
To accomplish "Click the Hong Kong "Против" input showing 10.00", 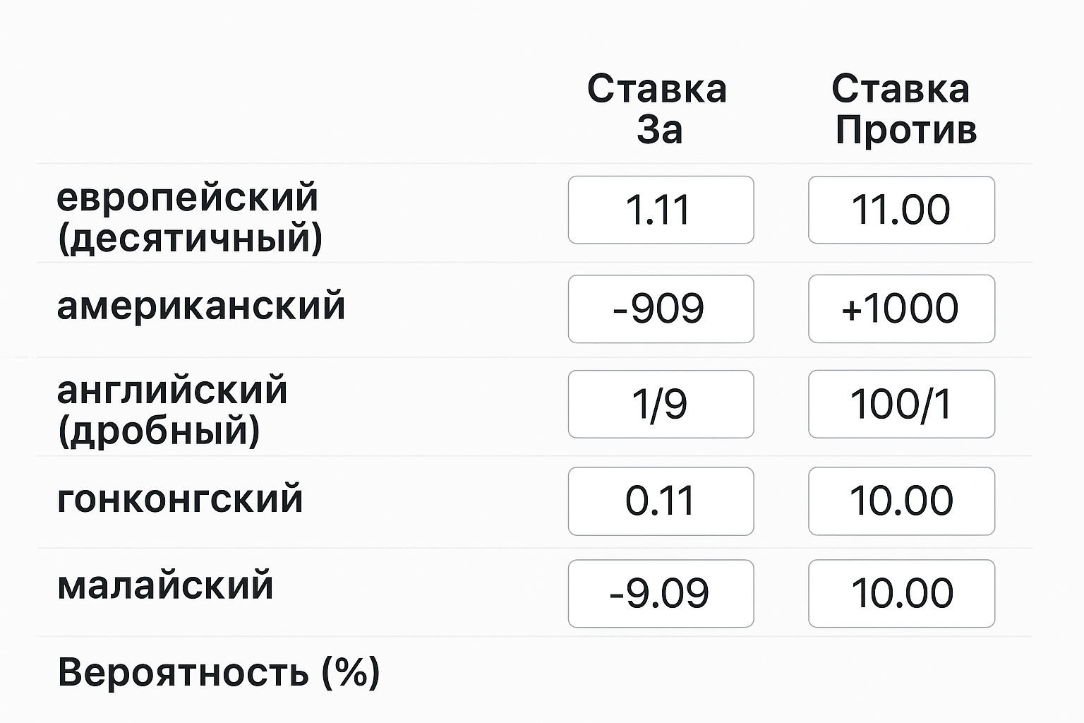I will point(901,501).
